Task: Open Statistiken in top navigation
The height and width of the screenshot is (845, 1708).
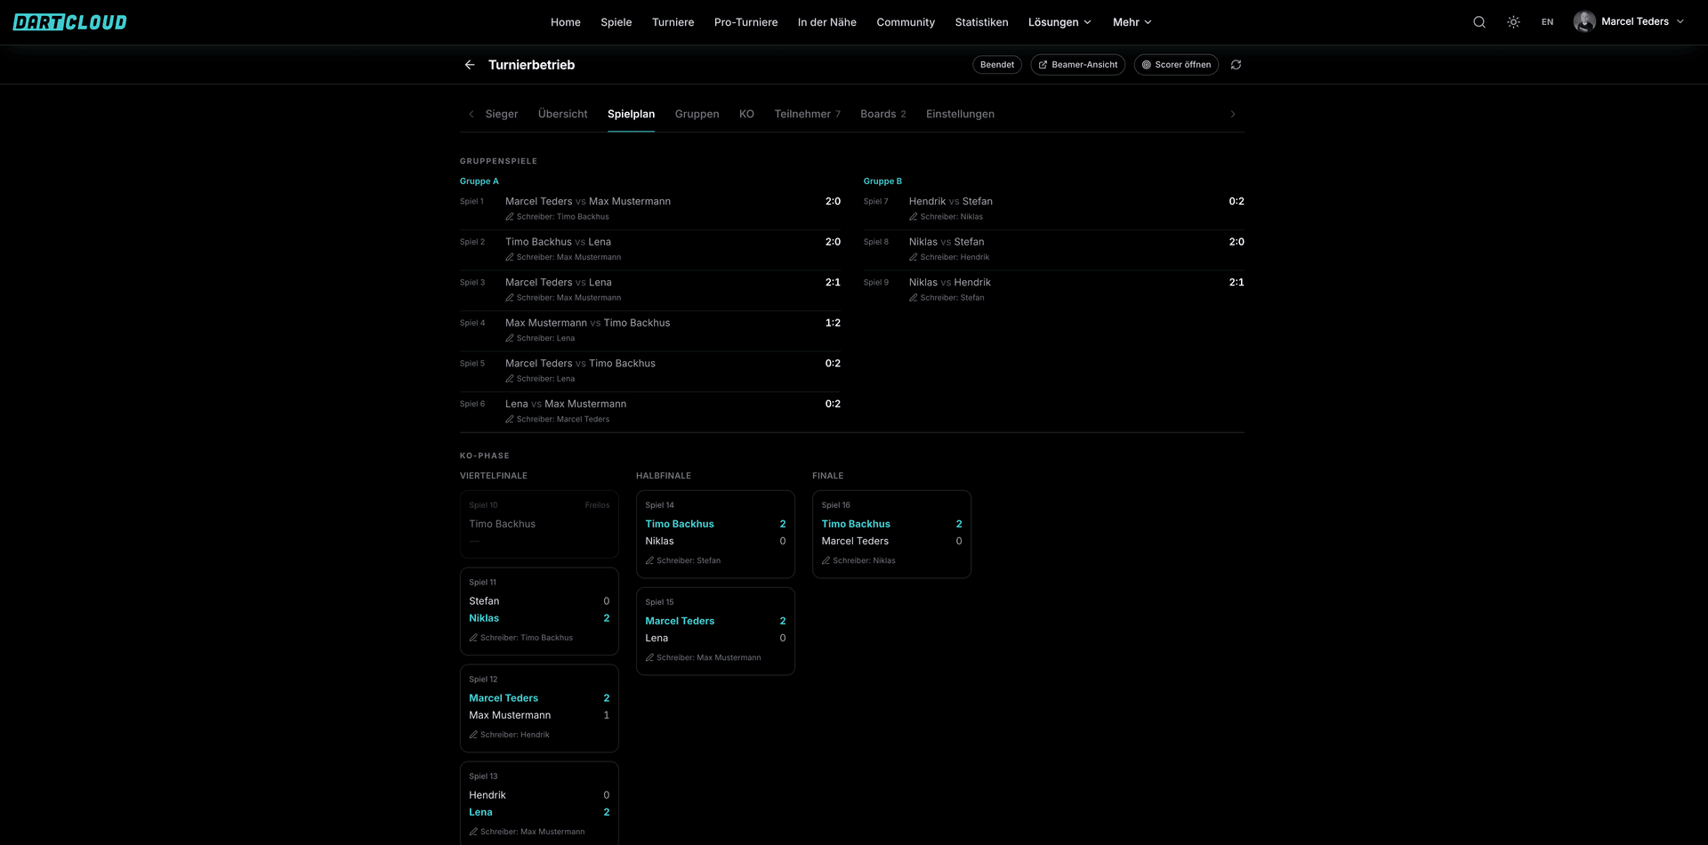Action: [981, 22]
